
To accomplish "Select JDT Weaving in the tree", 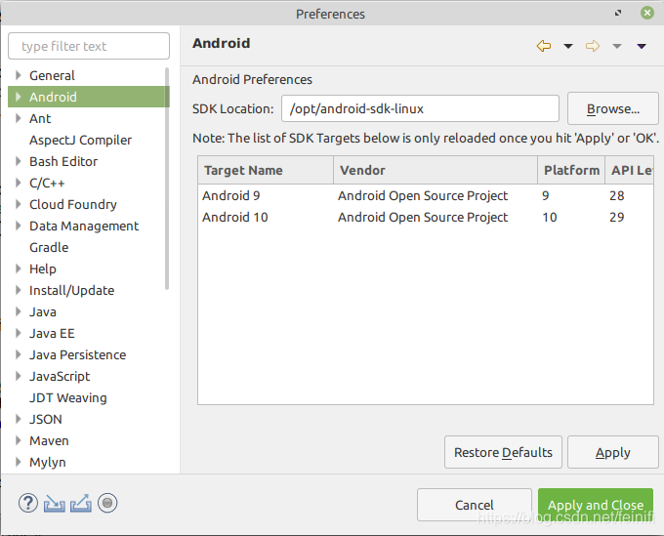I will [67, 398].
